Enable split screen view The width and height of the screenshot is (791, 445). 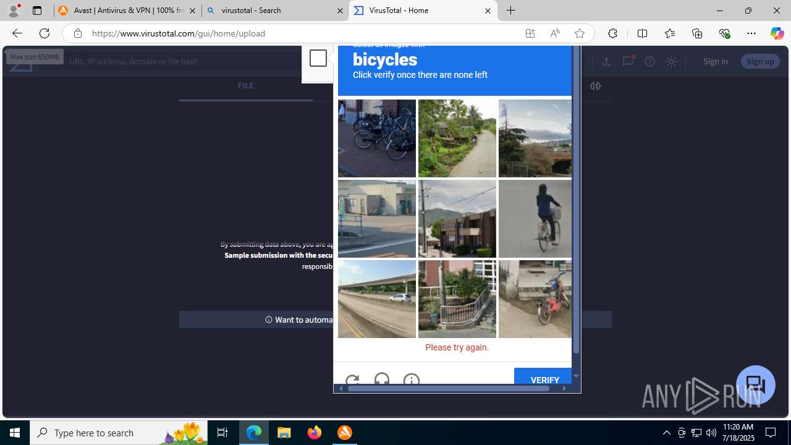point(642,33)
